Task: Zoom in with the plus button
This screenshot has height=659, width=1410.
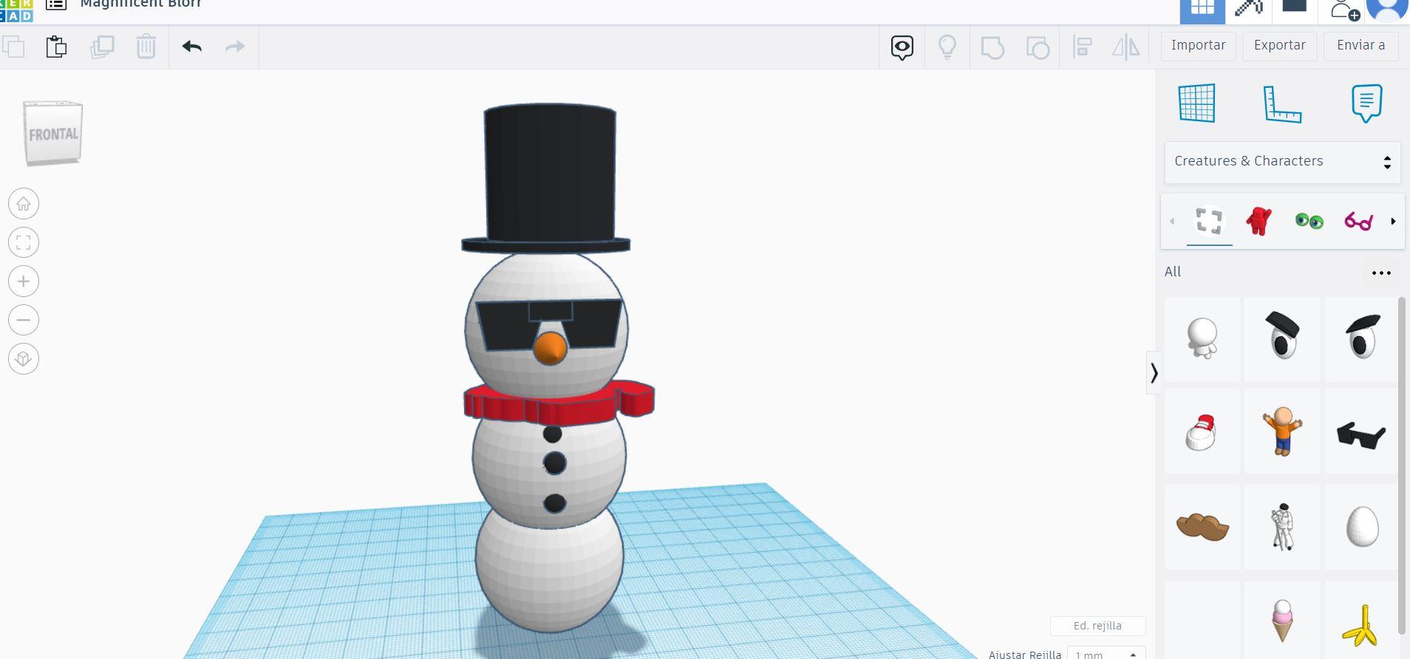Action: [24, 281]
